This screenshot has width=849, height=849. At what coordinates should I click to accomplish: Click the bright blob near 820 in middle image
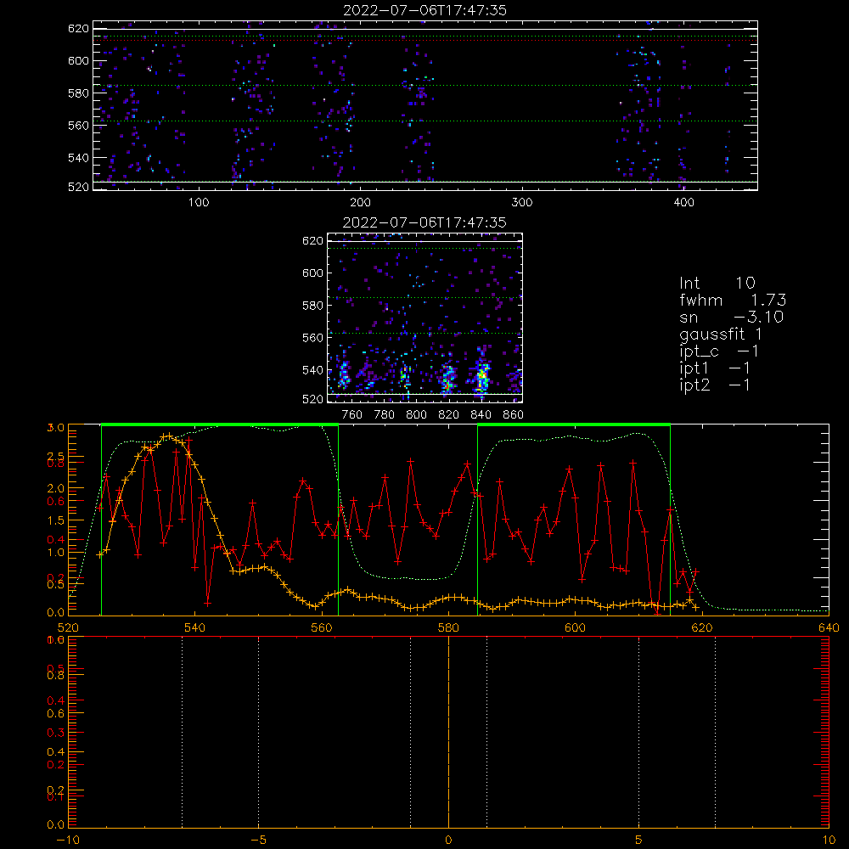[447, 379]
